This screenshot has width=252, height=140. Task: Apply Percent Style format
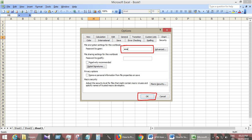click(199, 11)
